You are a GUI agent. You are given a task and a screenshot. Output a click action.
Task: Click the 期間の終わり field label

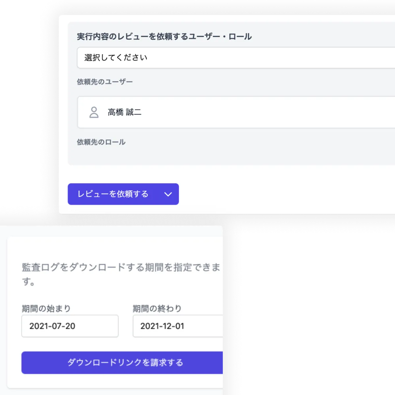(157, 308)
